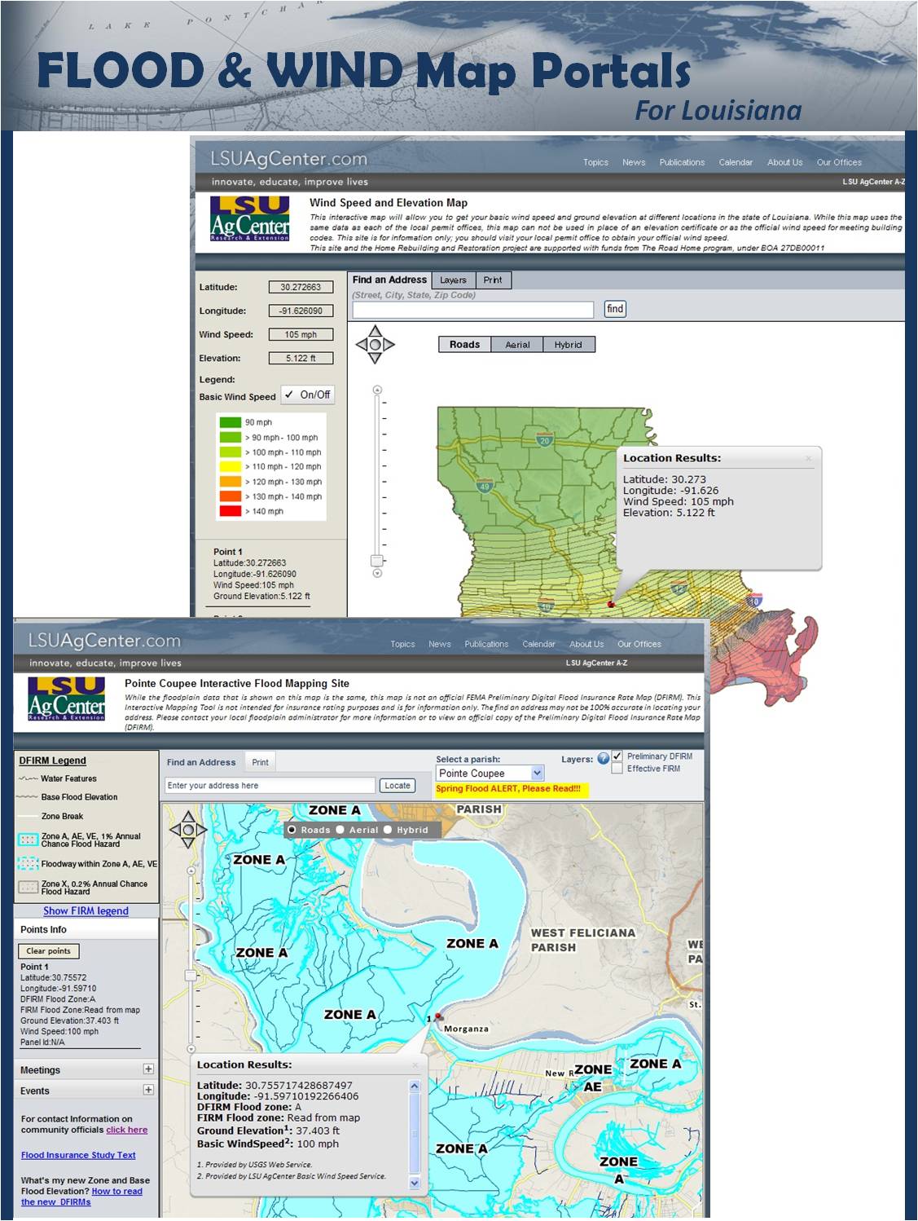Viewport: 918px width, 1221px height.
Task: Click the Clear points button
Action: pos(48,951)
